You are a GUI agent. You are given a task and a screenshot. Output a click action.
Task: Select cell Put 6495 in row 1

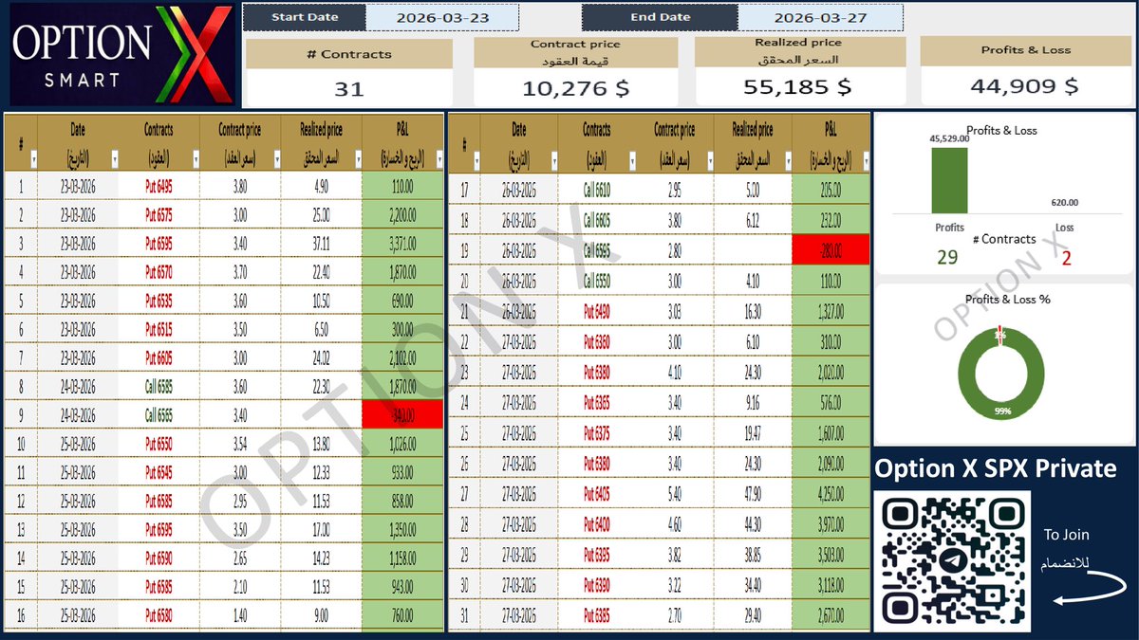click(159, 187)
